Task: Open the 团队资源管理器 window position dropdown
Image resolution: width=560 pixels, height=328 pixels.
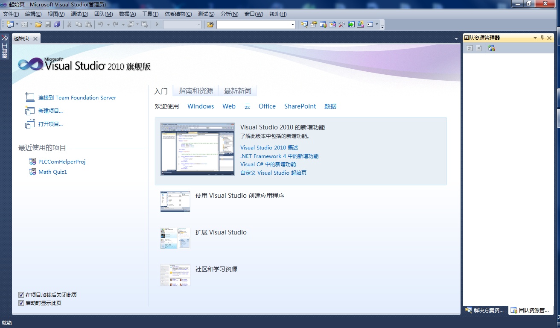Action: 535,38
